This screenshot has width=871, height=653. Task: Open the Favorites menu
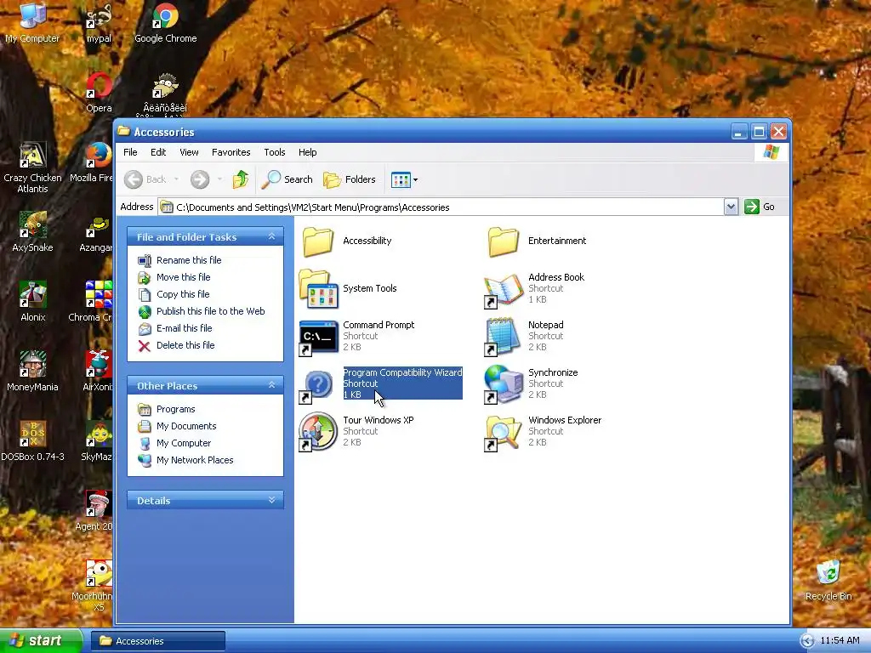[231, 152]
